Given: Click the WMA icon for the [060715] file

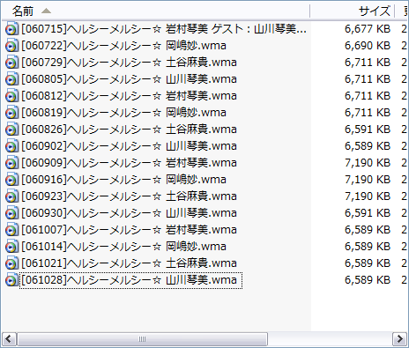Looking at the screenshot, I should tap(11, 29).
